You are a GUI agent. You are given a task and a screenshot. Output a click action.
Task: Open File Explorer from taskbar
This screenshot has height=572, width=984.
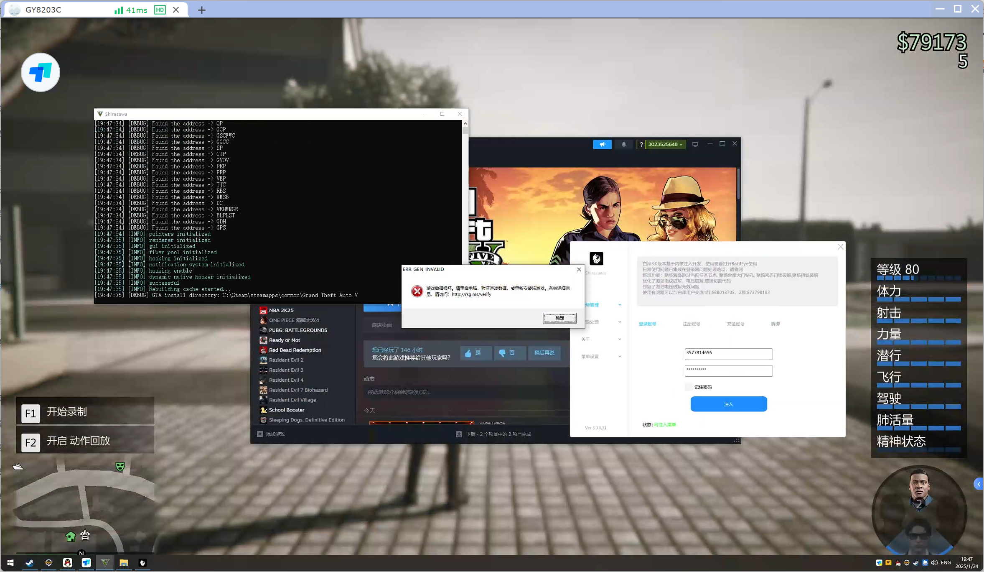click(124, 563)
